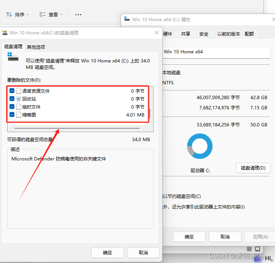This screenshot has width=275, height=263.
Task: Select the 语言资源文件 list row text
Action: [36, 91]
